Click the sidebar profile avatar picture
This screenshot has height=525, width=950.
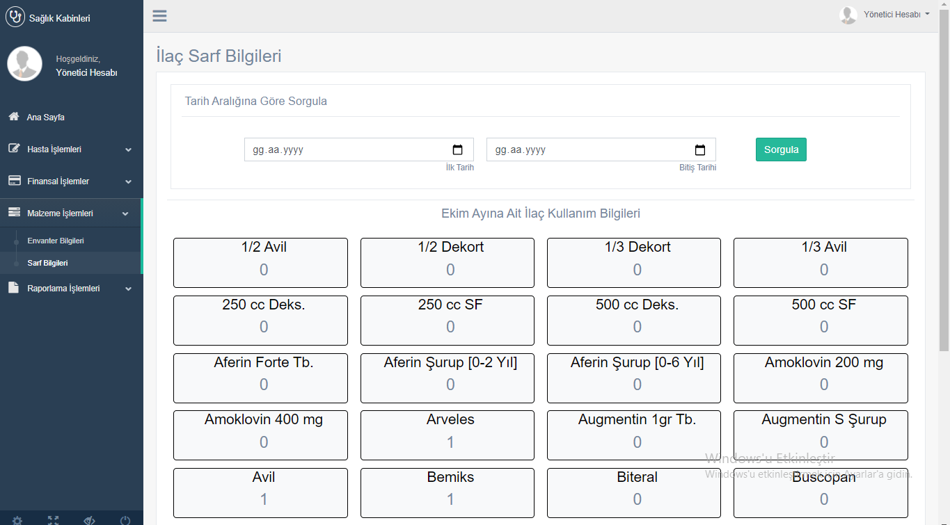coord(24,64)
